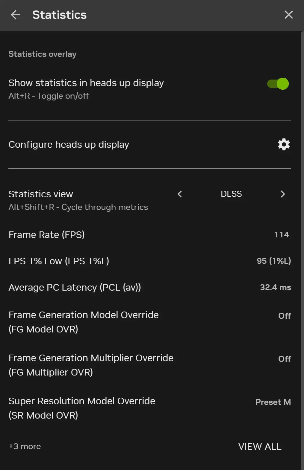Click the +3 more text

(25, 446)
